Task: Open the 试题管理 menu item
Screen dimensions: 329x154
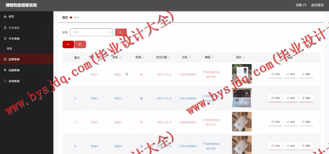Action: pos(26,70)
